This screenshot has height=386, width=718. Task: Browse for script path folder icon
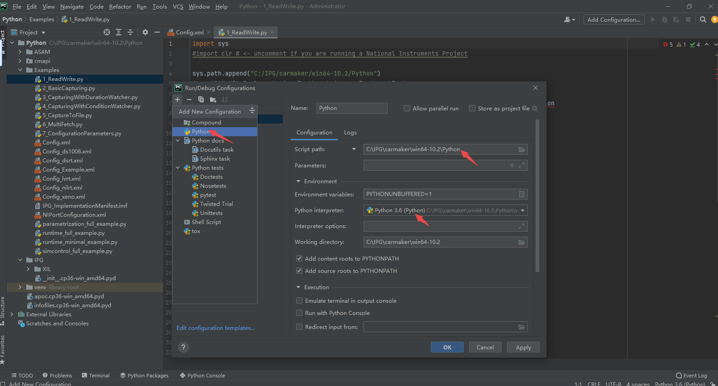tap(522, 149)
